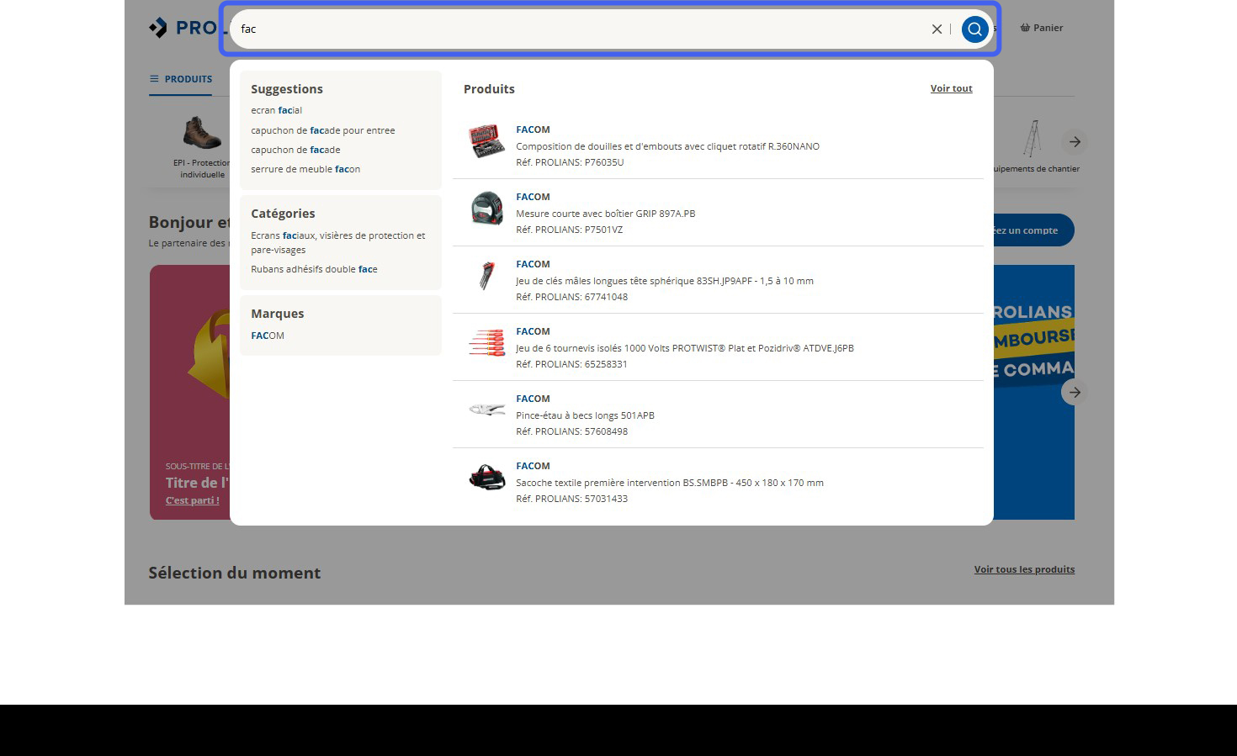Image resolution: width=1237 pixels, height=756 pixels.
Task: Go to the next banner slide with the arrow
Action: click(1075, 392)
